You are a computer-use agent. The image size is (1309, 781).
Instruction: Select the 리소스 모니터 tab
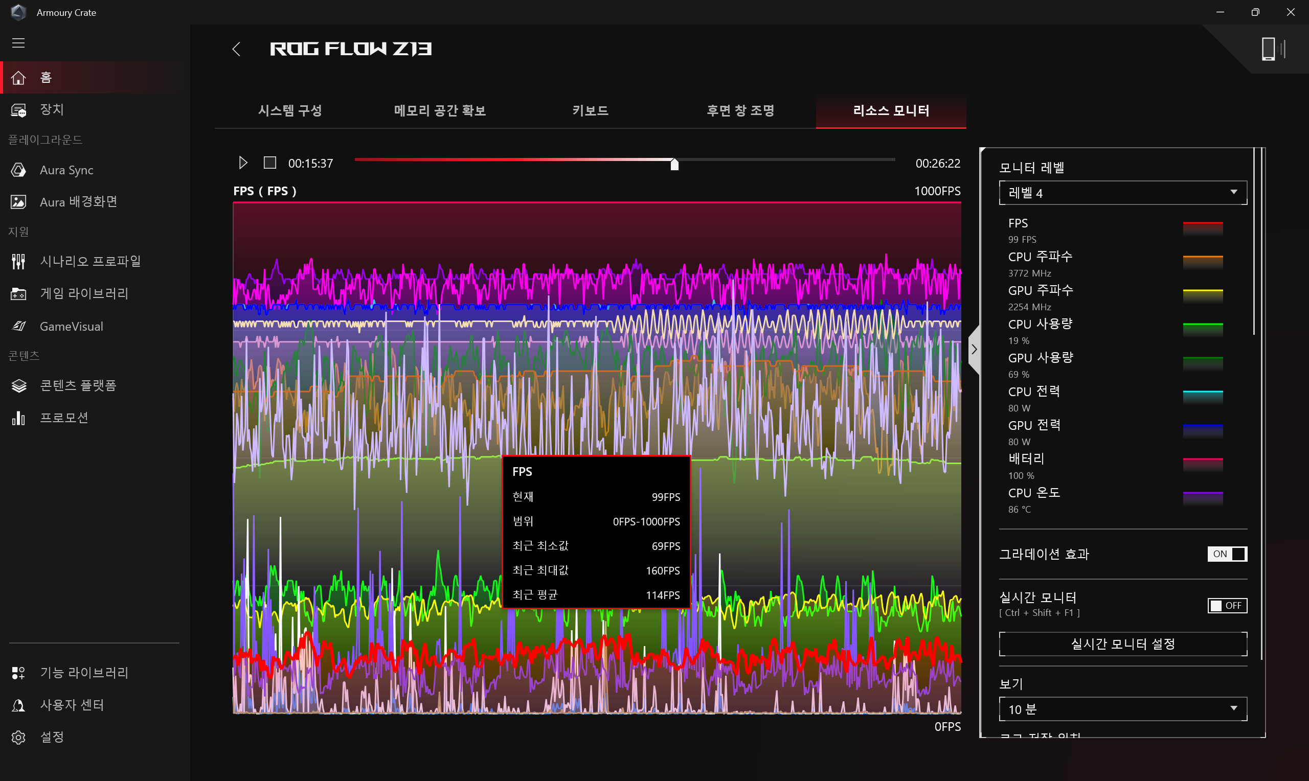(891, 111)
